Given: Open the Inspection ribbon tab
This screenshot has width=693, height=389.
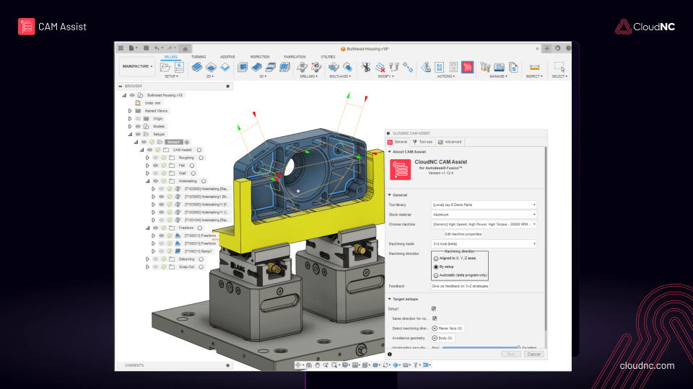Looking at the screenshot, I should click(x=260, y=56).
